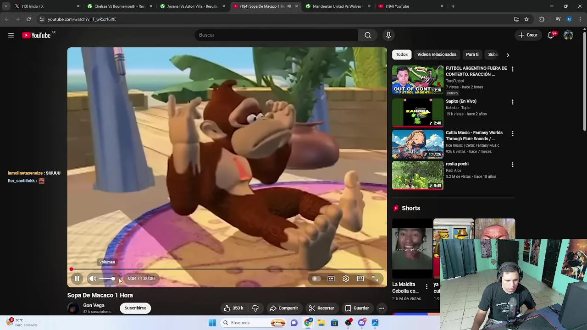Viewport: 587px width, 330px height.
Task: Open more actions ellipsis under video
Action: [382, 308]
